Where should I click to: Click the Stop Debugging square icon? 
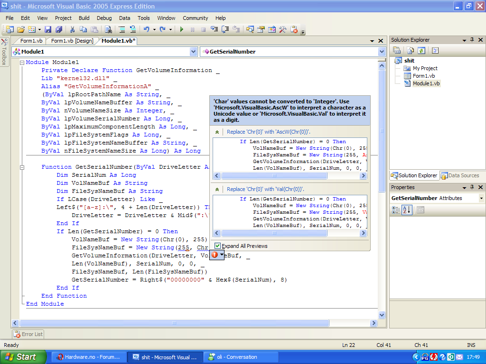[x=203, y=29]
